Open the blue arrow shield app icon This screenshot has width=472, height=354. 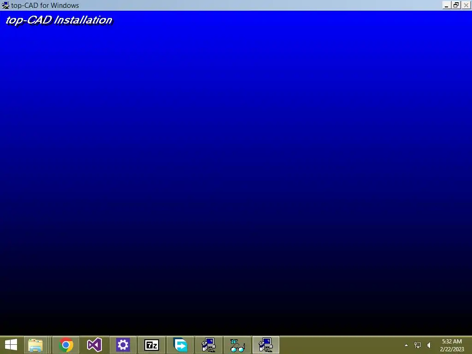coord(180,345)
